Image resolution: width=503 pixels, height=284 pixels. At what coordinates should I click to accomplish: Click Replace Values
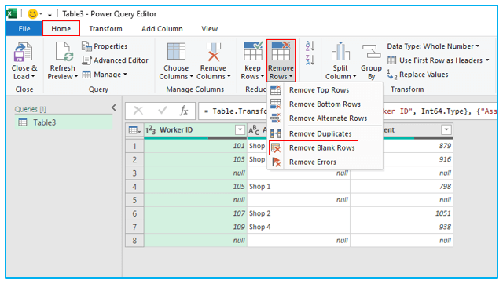pyautogui.click(x=417, y=75)
